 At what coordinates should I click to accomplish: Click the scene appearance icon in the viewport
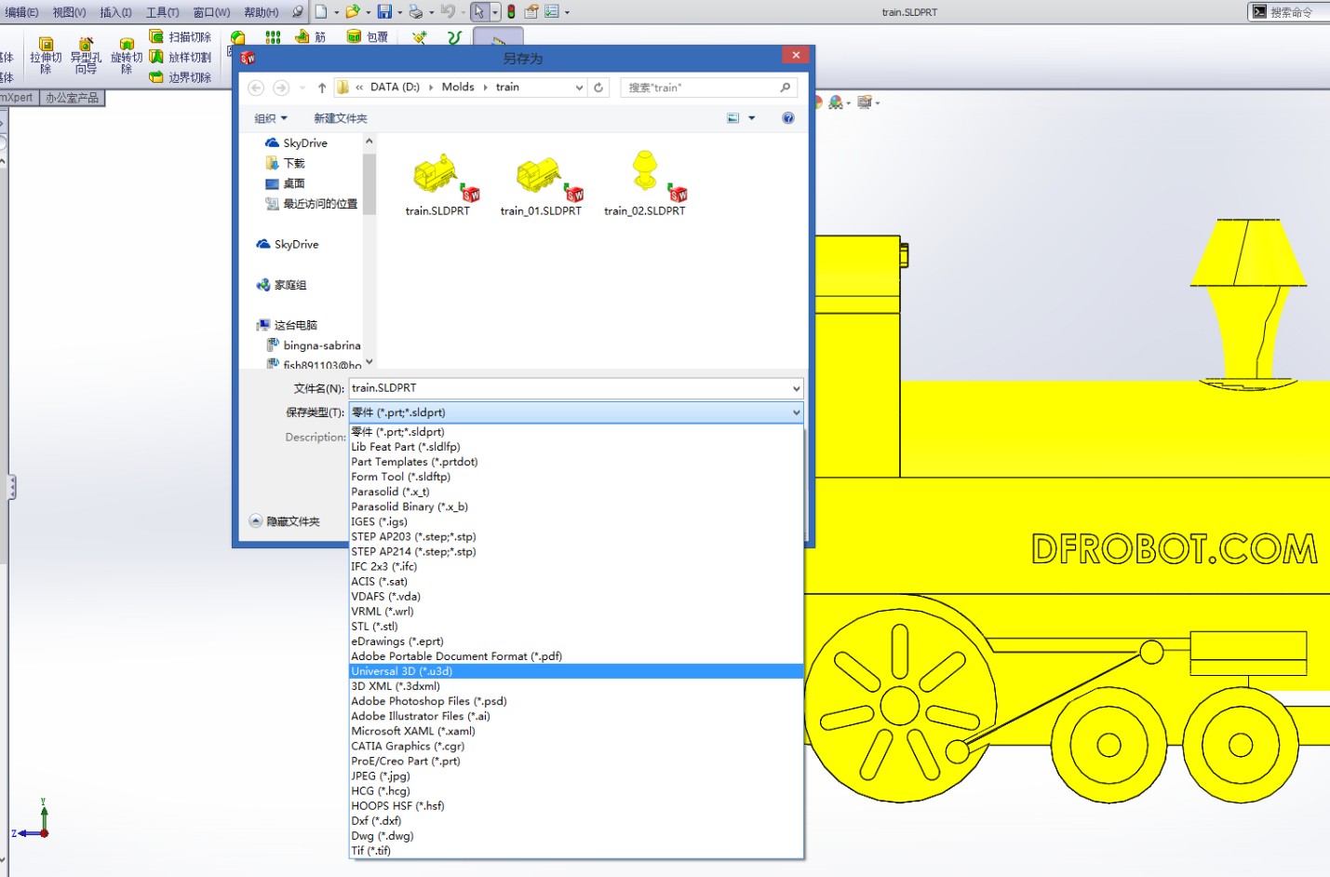coord(836,102)
